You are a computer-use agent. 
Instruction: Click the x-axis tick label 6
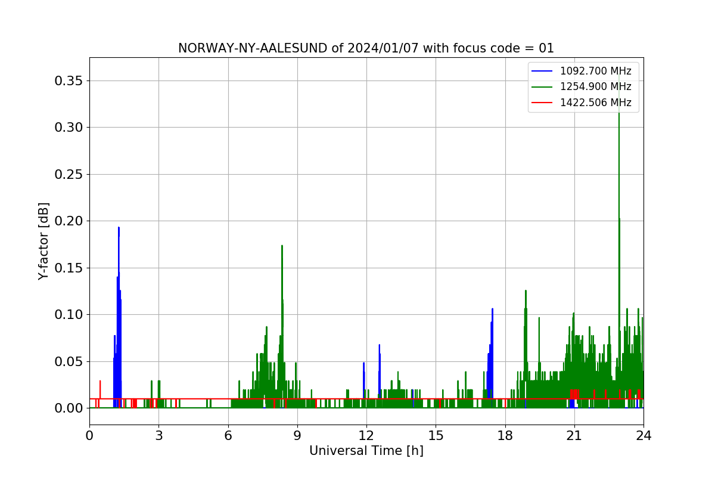pyautogui.click(x=228, y=435)
